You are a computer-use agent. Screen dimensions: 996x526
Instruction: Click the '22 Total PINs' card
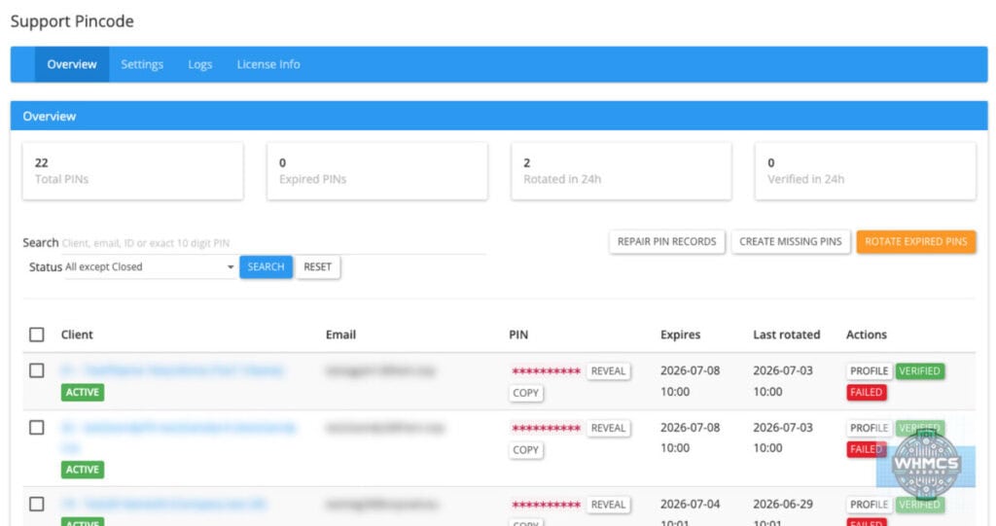click(x=132, y=171)
